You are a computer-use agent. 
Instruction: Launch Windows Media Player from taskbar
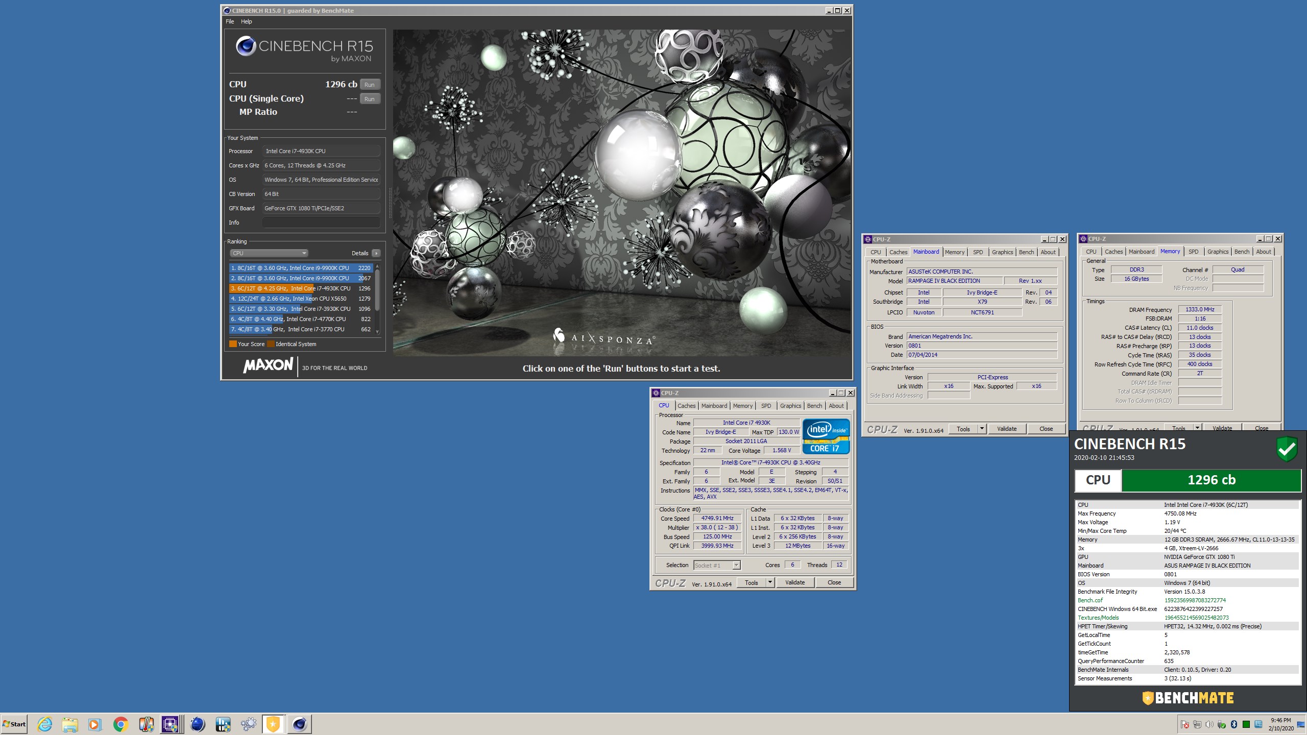coord(94,724)
